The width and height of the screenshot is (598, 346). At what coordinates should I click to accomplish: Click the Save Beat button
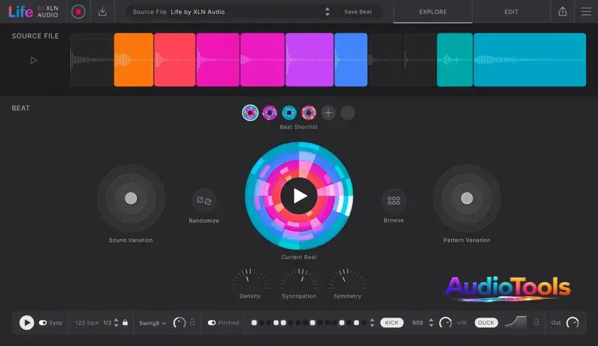[357, 12]
